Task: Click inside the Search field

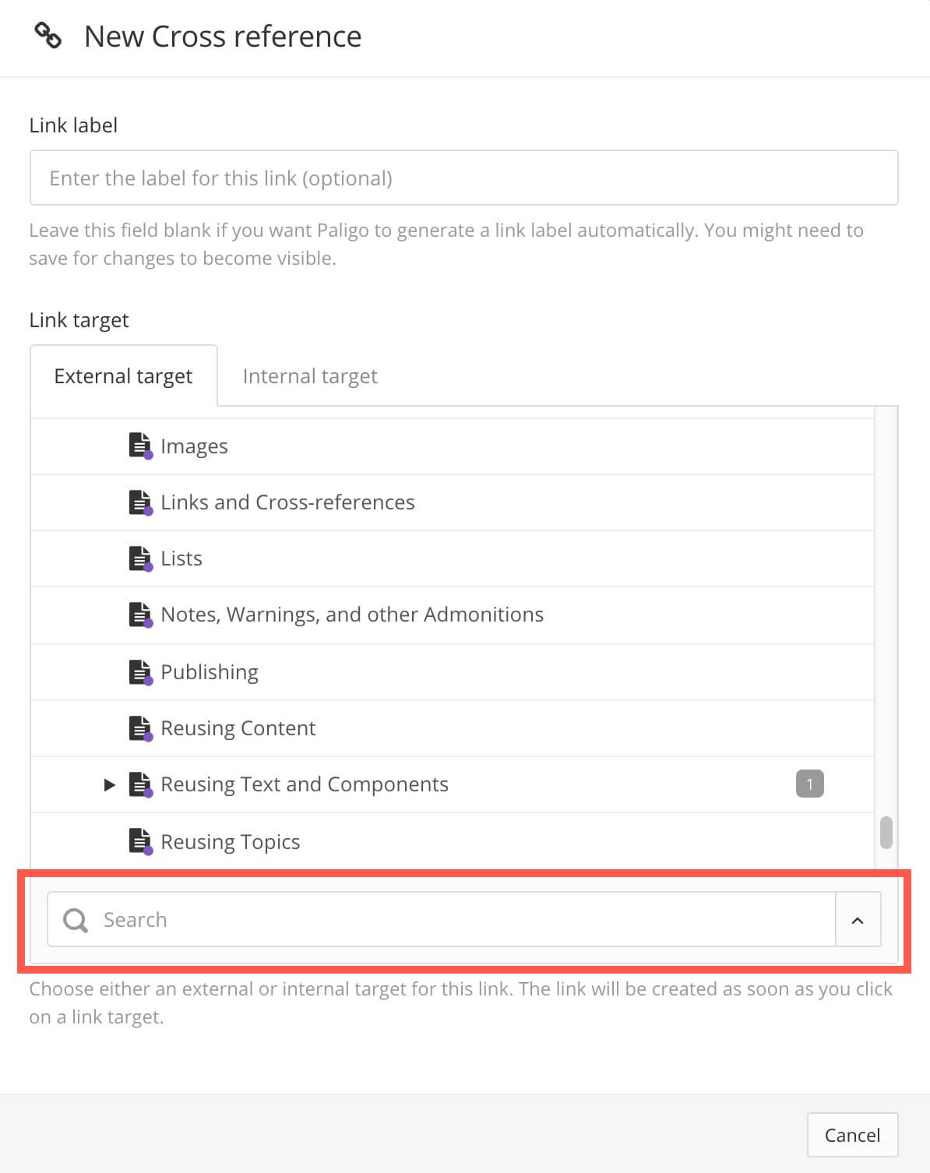Action: click(312, 920)
